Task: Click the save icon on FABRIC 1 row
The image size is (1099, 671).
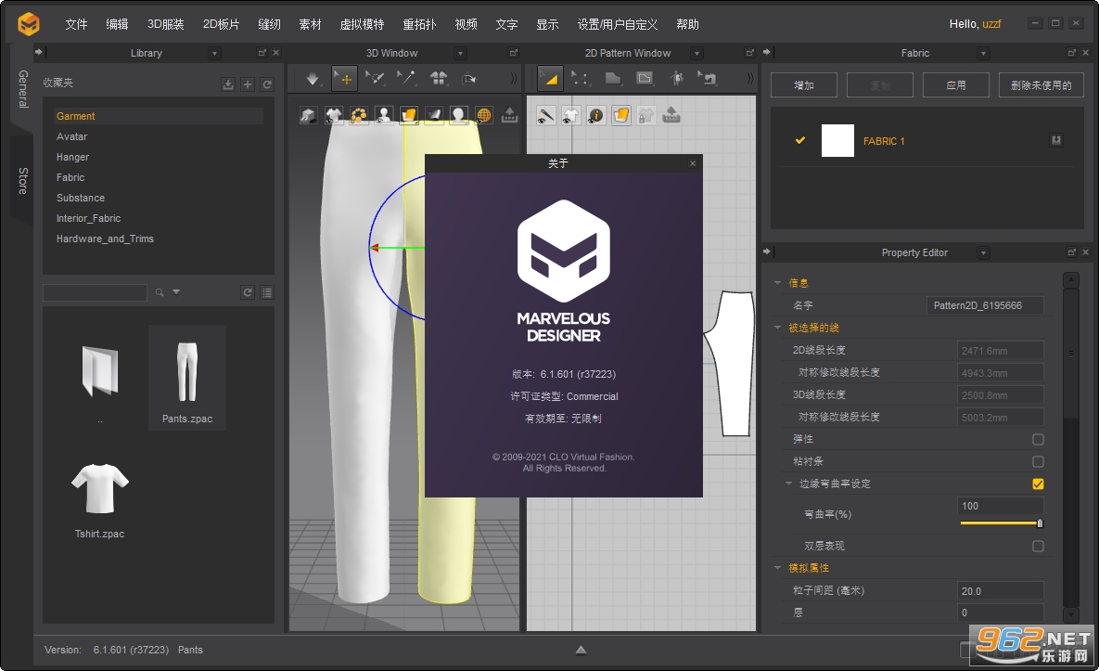Action: pyautogui.click(x=1056, y=140)
